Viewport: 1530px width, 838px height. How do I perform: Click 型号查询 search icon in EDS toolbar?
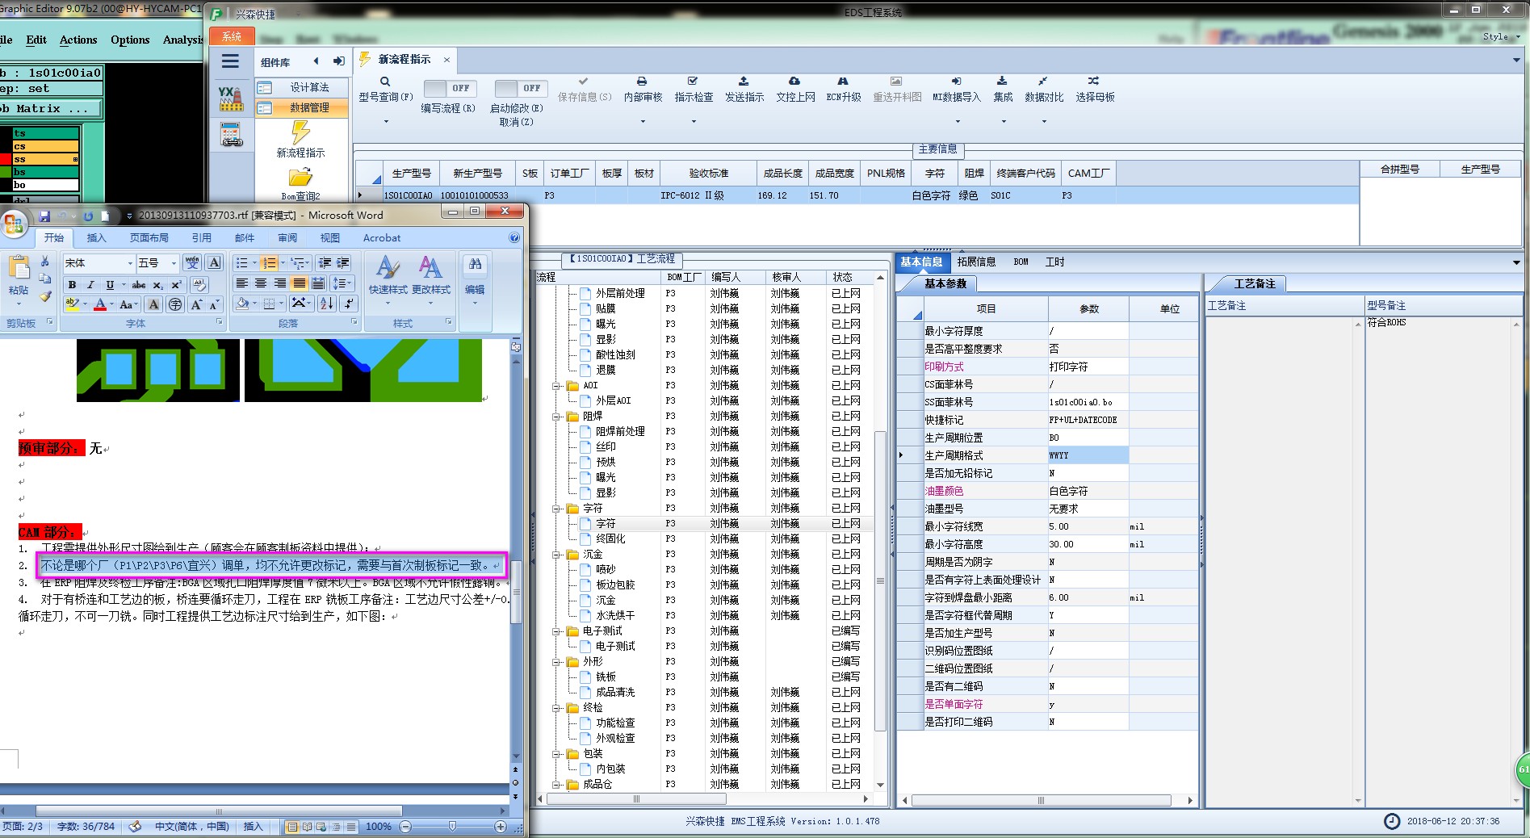click(x=385, y=82)
